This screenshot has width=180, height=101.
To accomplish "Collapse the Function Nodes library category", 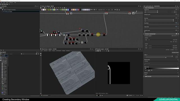I will click(1, 62).
